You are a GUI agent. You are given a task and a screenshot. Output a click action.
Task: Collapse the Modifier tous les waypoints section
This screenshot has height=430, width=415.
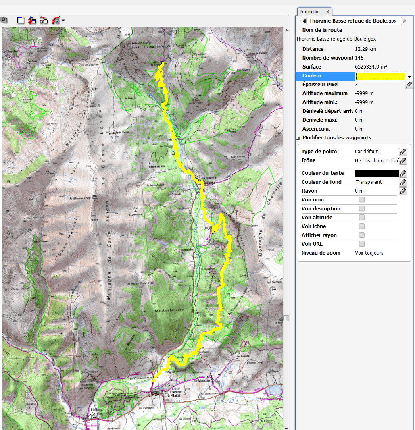coord(298,138)
